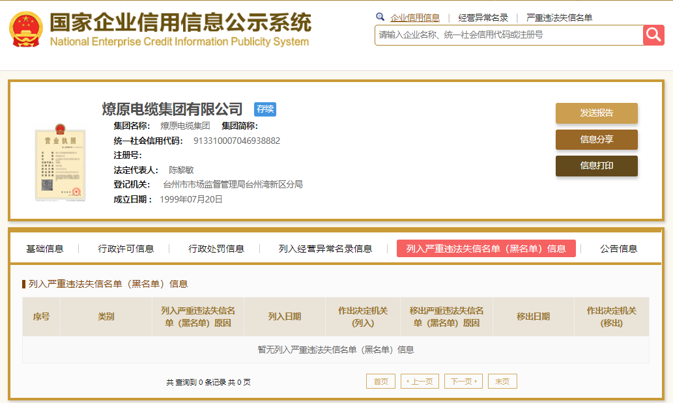Click the 发送报告 button

(x=597, y=113)
